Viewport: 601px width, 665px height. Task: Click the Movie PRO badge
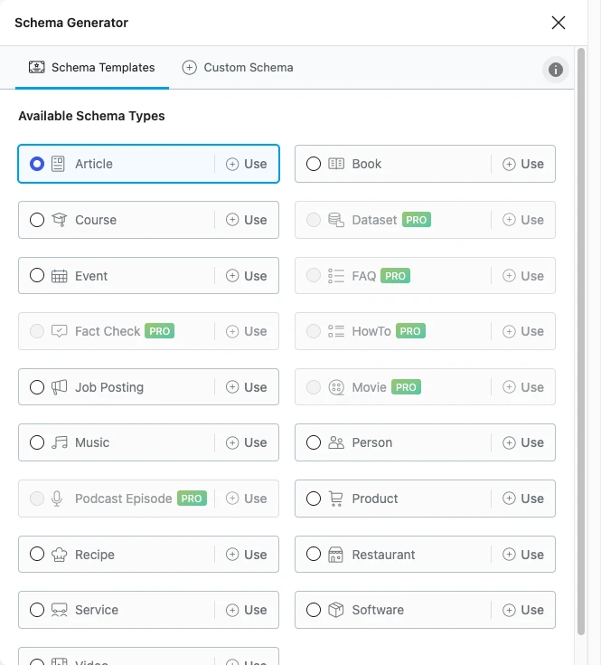coord(406,387)
